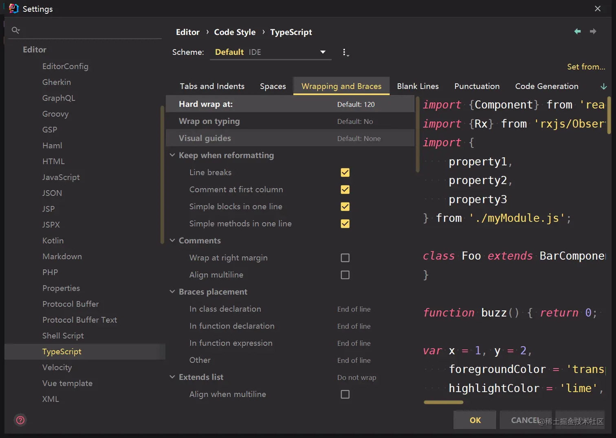Collapse the Braces placement section
616x438 pixels.
(x=172, y=292)
